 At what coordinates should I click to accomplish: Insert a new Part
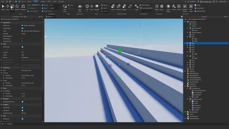coord(87,7)
